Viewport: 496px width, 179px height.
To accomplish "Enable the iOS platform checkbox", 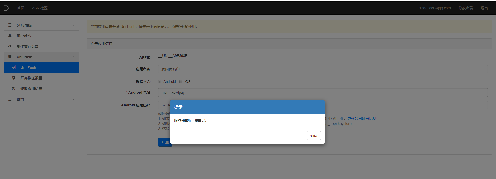I will pos(181,82).
